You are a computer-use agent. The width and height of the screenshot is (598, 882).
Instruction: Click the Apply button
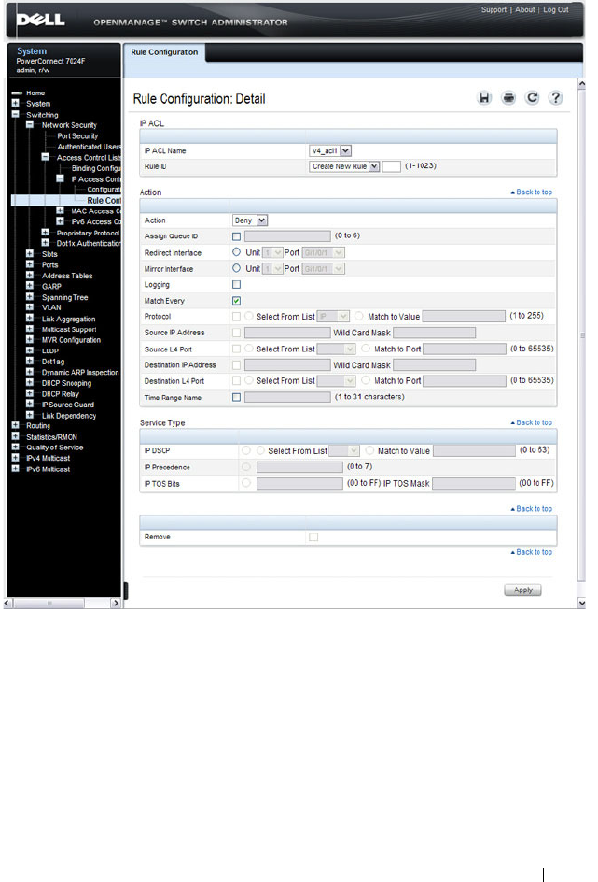click(522, 590)
